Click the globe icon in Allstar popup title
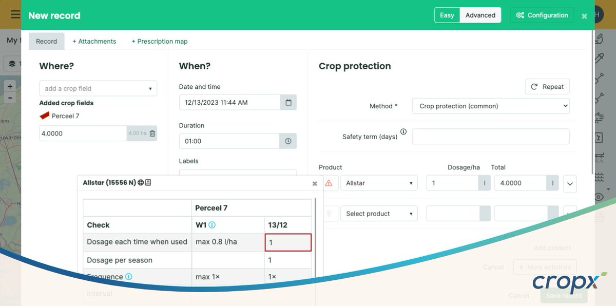 point(141,183)
